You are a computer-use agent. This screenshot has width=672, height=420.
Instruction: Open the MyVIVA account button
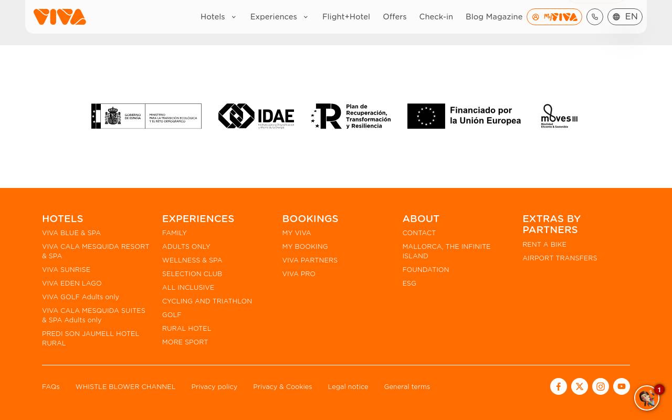[554, 17]
